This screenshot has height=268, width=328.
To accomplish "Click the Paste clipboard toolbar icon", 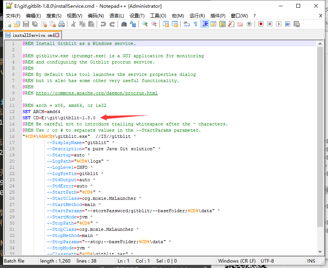I will [x=91, y=24].
